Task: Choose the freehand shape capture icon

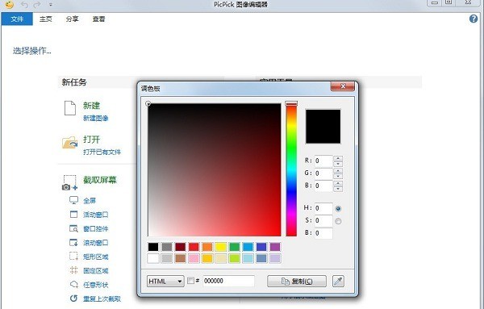Action: [74, 284]
